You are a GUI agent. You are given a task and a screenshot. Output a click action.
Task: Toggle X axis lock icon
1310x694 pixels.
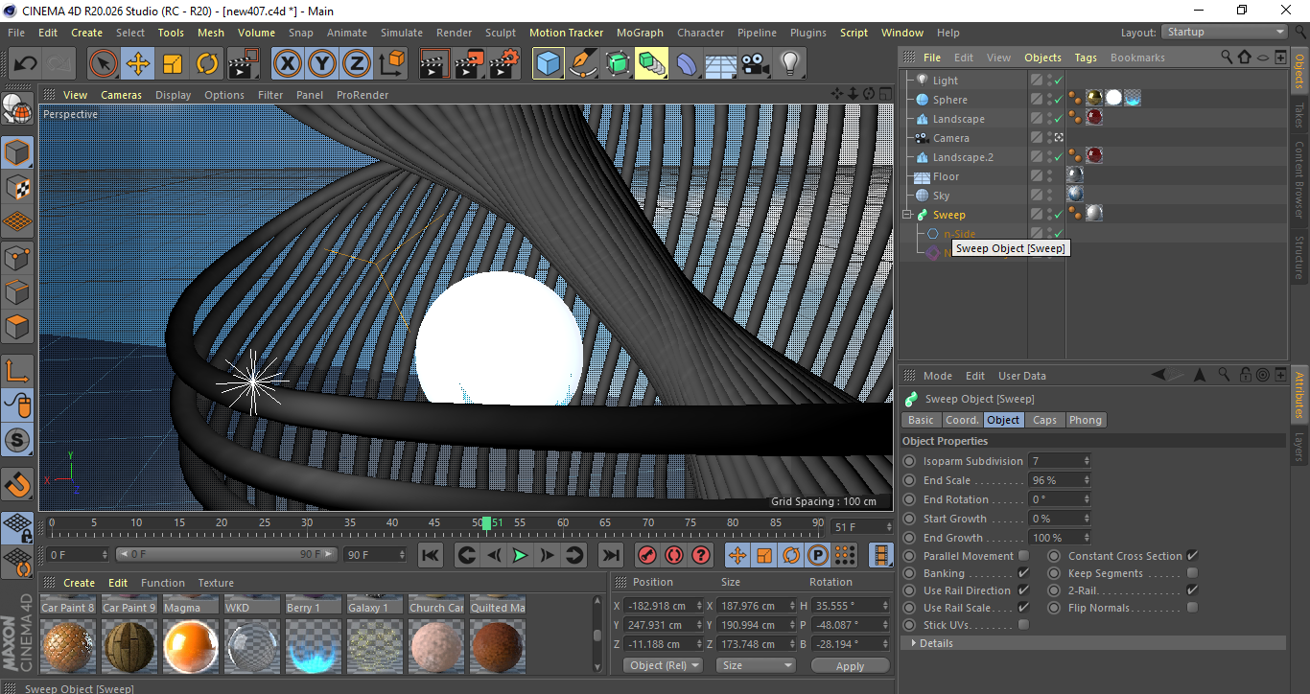pos(287,64)
